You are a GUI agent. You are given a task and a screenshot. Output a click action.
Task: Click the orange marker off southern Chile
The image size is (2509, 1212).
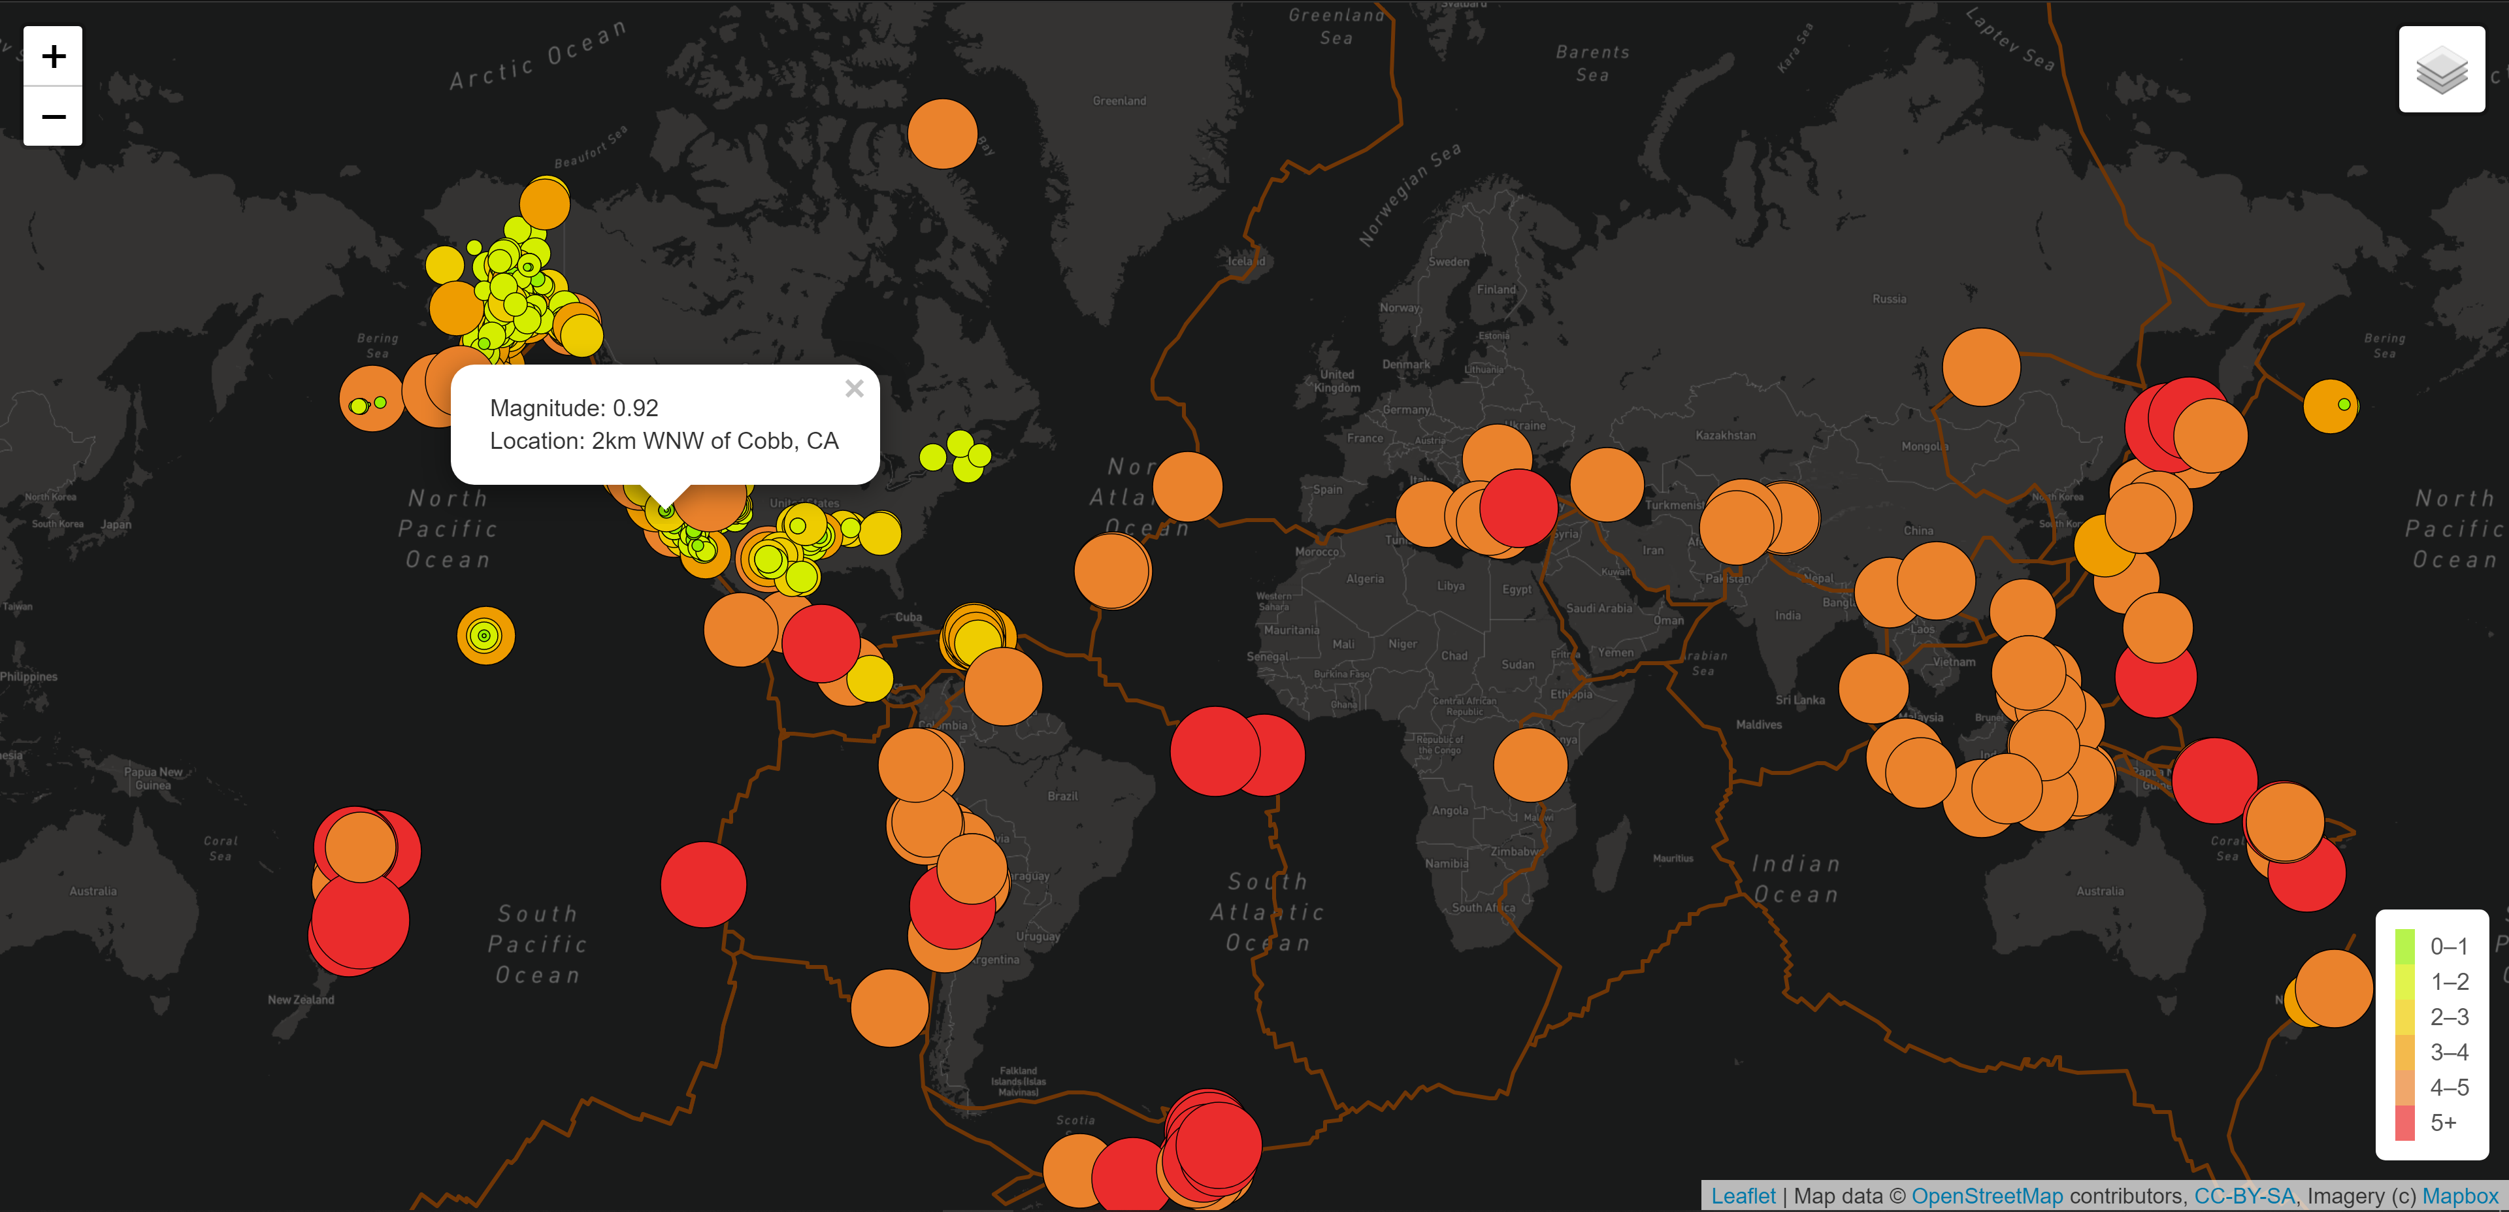[889, 1007]
